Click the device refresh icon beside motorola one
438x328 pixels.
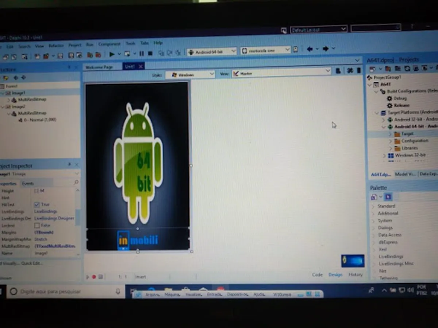(296, 50)
